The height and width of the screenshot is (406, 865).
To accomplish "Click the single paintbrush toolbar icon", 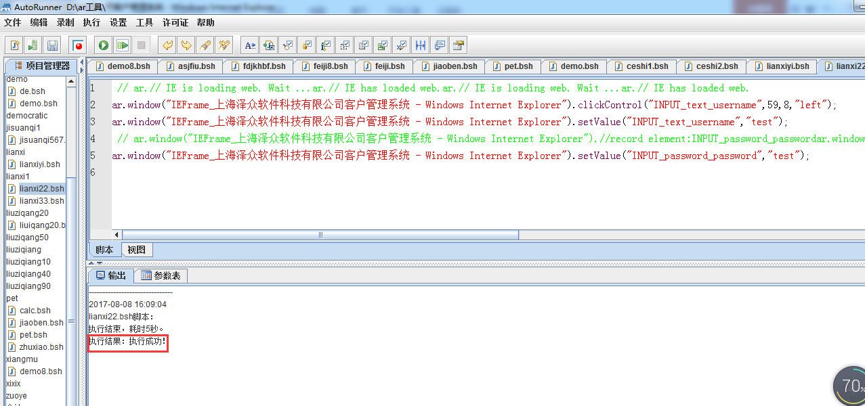I will point(205,45).
